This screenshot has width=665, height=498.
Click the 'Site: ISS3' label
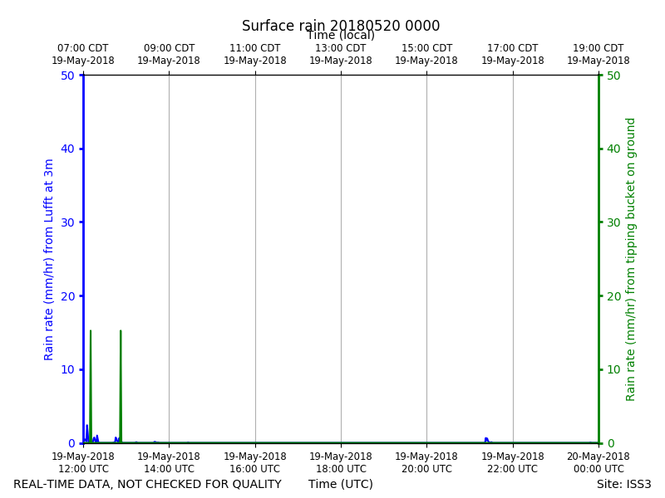[x=624, y=484]
